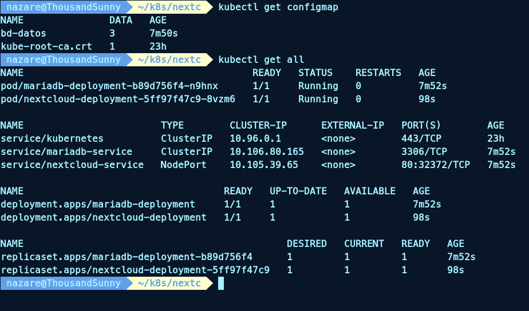The width and height of the screenshot is (529, 311).
Task: Click the 'kubectl get configmap' command text
Action: pyautogui.click(x=278, y=7)
